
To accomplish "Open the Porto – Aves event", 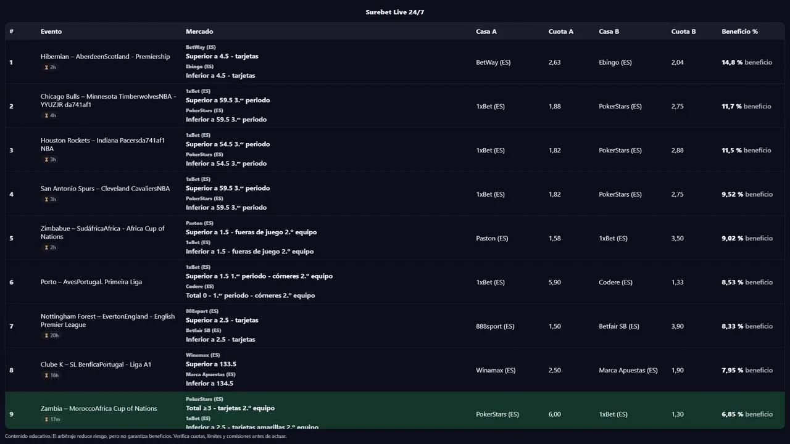I will 91,282.
